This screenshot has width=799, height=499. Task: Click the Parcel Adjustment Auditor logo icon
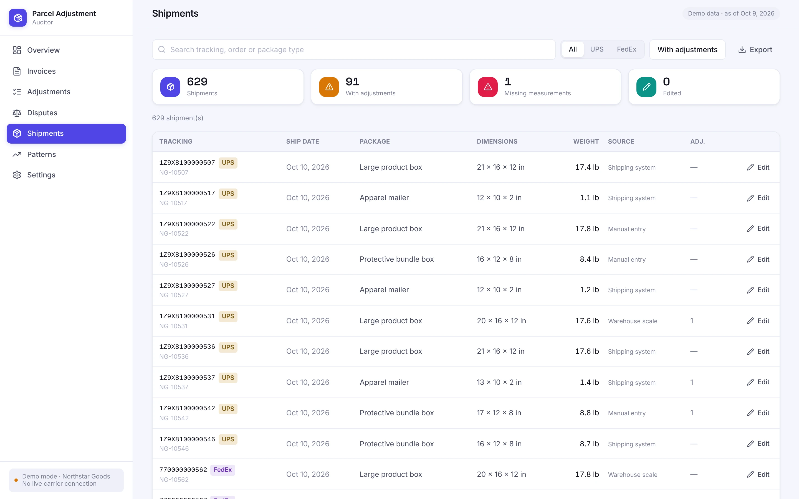[18, 18]
